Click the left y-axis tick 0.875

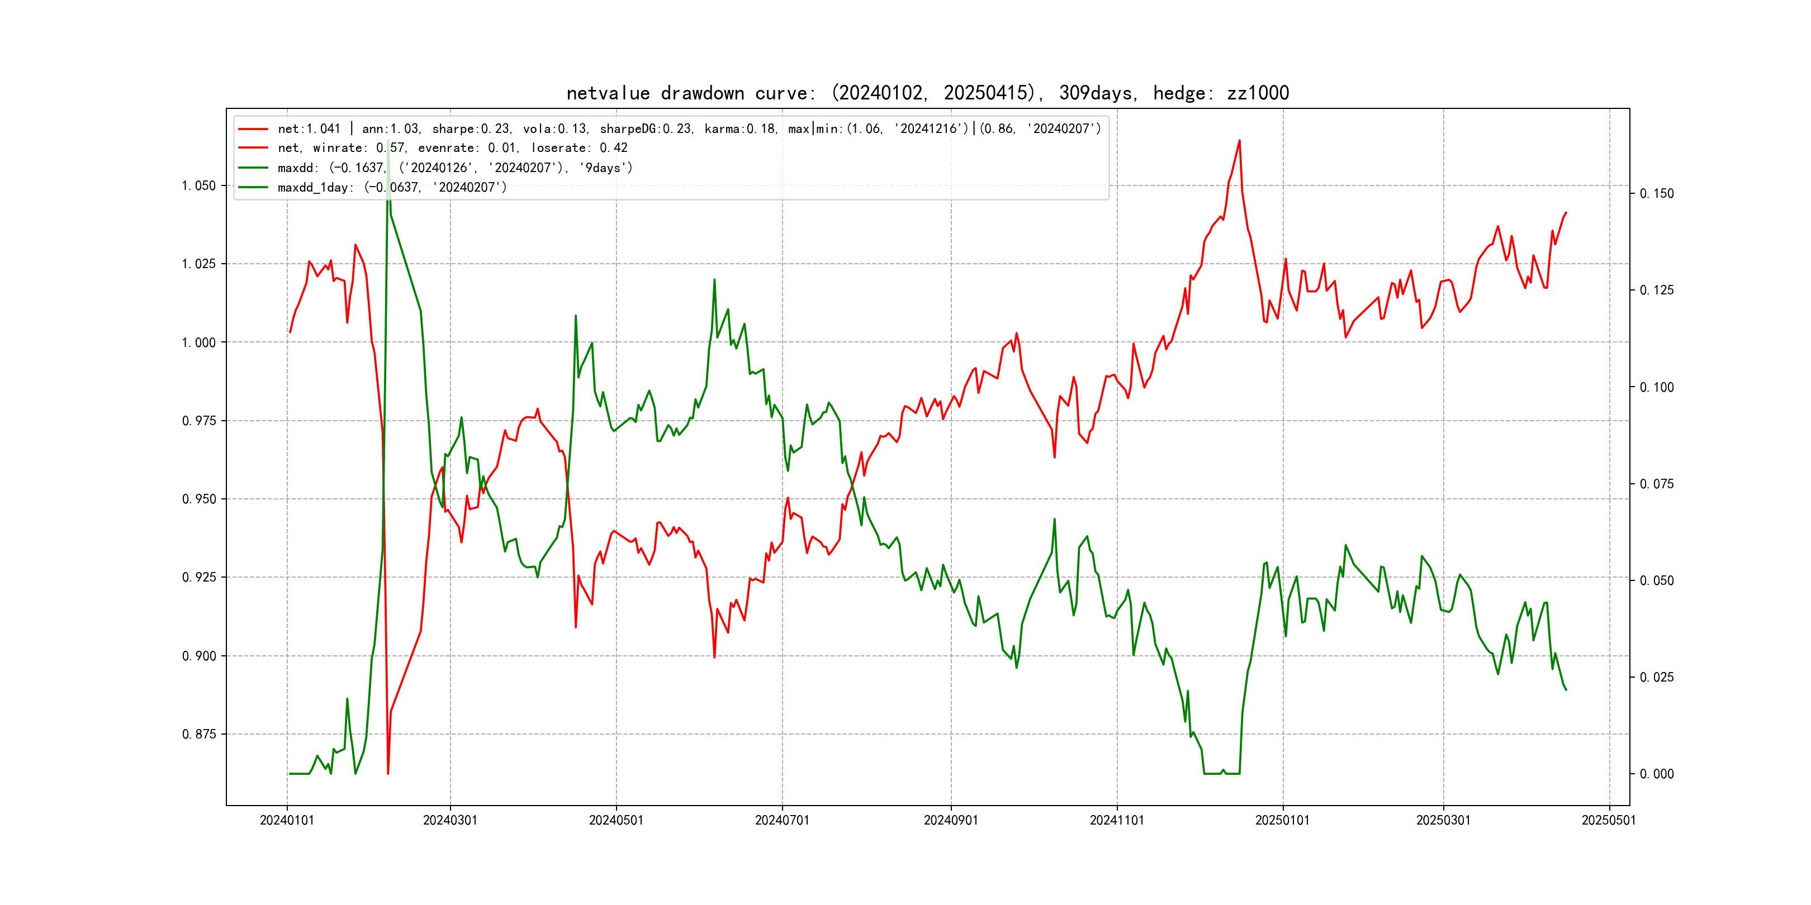[x=199, y=734]
